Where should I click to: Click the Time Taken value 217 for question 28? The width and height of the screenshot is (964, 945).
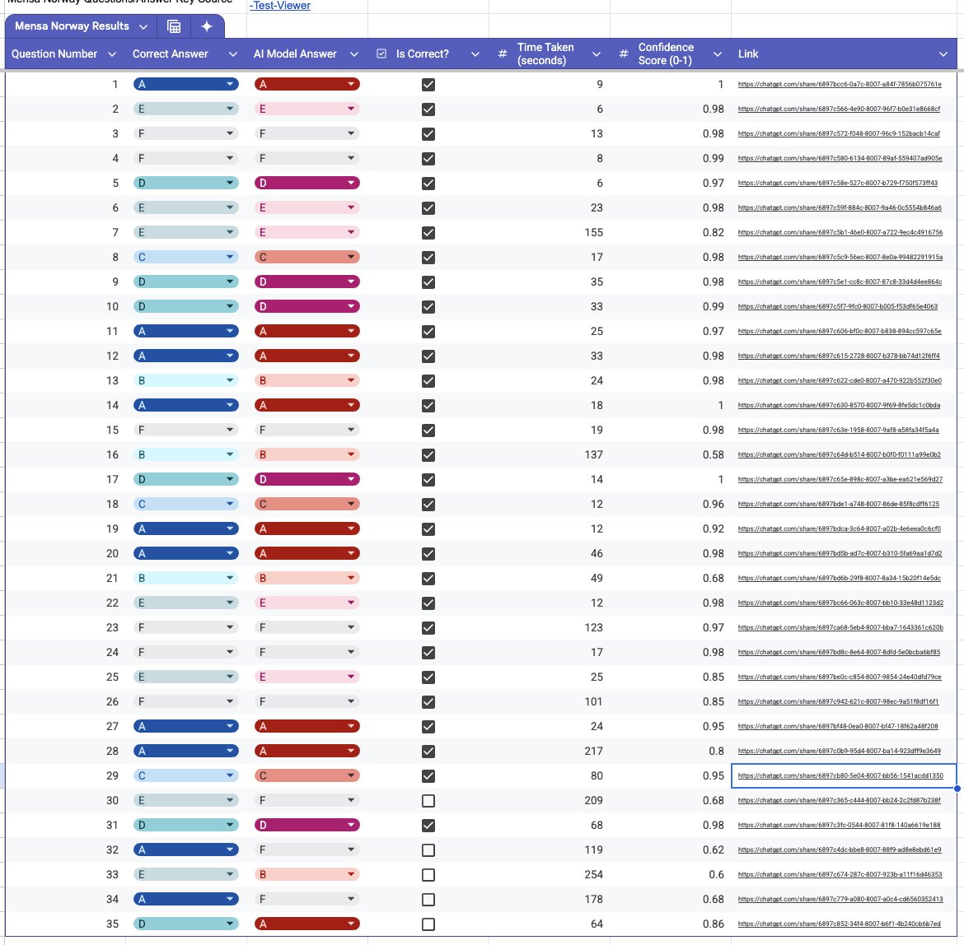592,751
